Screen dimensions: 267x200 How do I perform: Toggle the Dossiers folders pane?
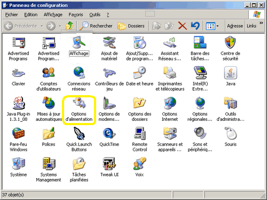(x=131, y=26)
